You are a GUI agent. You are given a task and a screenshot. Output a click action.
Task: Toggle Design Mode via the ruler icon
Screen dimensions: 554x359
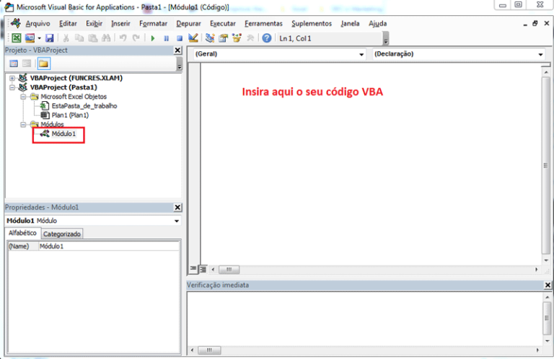click(193, 38)
